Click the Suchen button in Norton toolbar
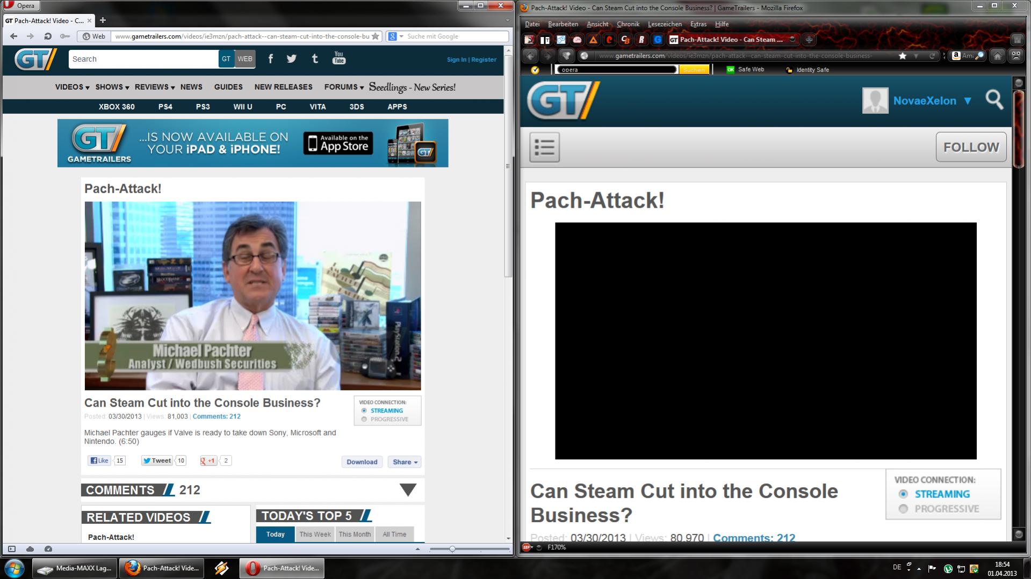This screenshot has width=1031, height=579. (694, 70)
